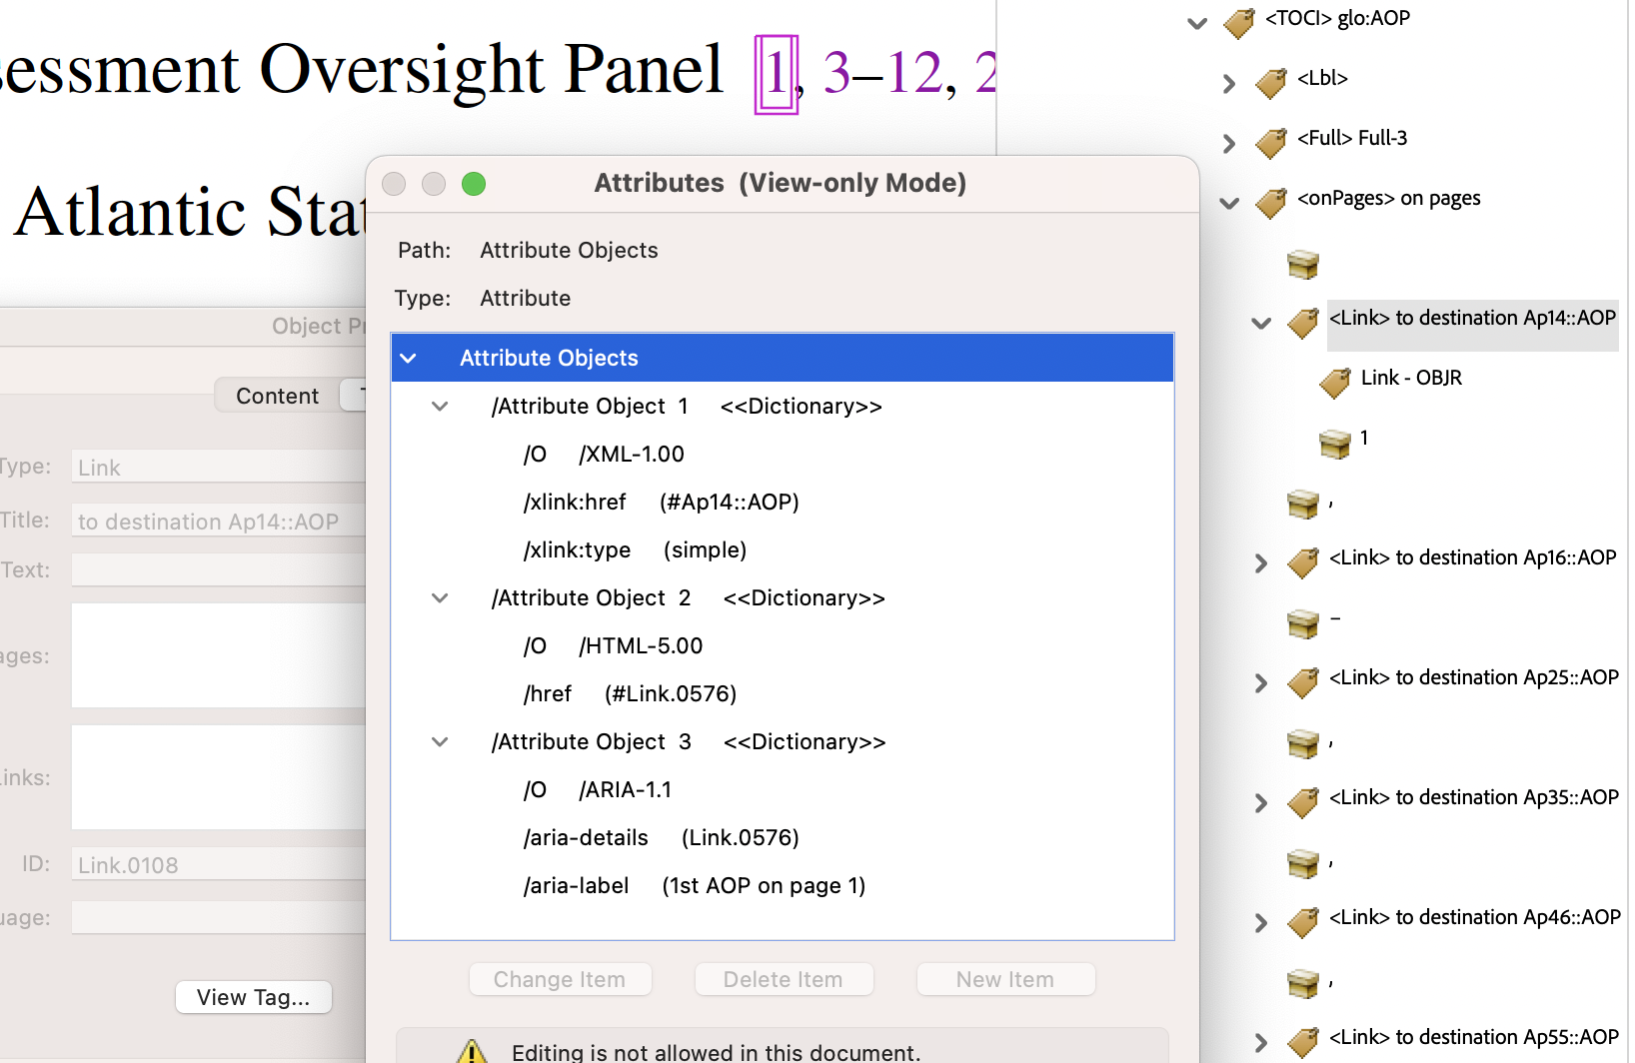Screen dimensions: 1635x1063
Task: Collapse Attribute Object 1 dictionary
Action: (440, 407)
